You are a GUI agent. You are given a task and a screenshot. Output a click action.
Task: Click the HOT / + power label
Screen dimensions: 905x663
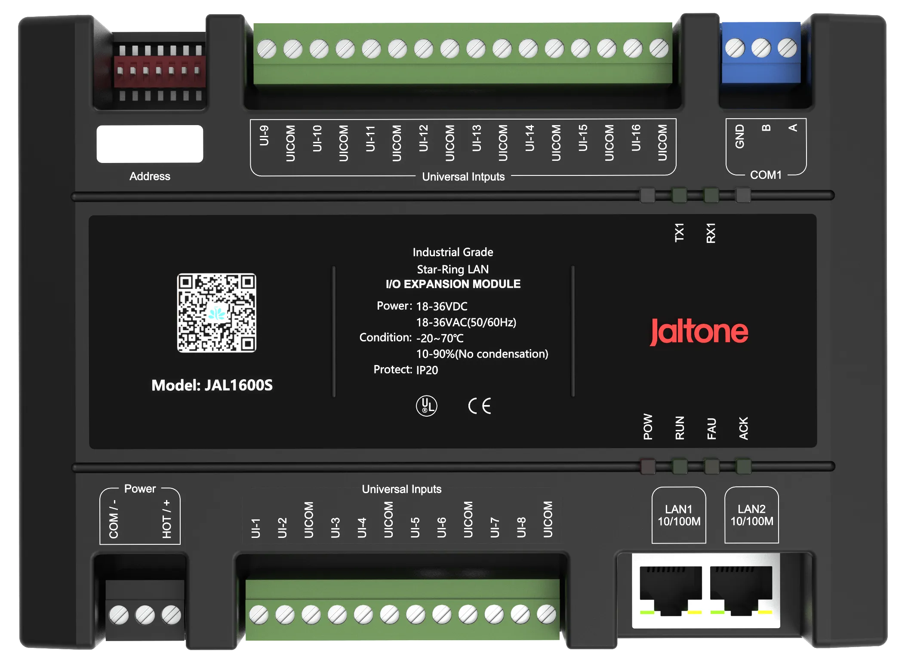click(167, 519)
